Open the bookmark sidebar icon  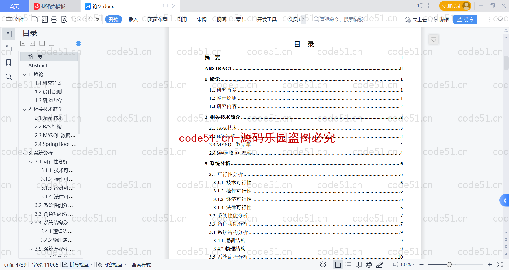[9, 62]
